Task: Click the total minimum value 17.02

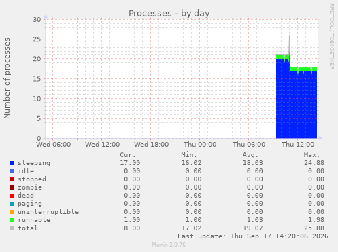Action: [x=191, y=228]
